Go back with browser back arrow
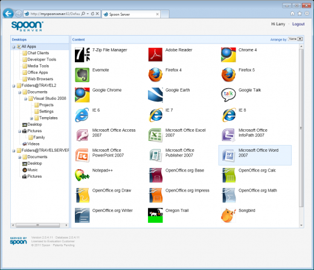This screenshot has height=270, width=314. (x=8, y=14)
